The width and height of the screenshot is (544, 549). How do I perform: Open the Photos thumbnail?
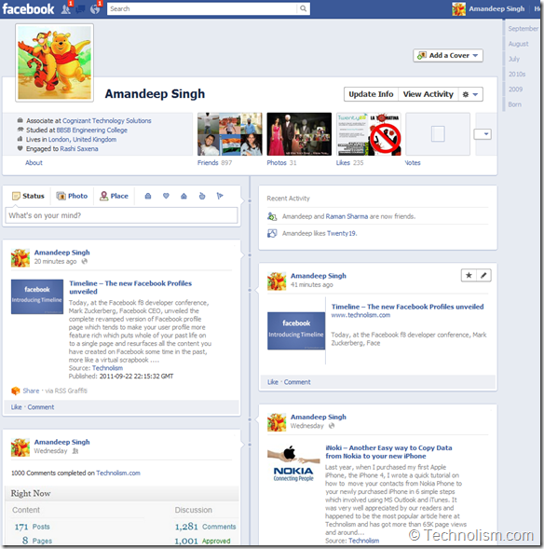pyautogui.click(x=299, y=134)
